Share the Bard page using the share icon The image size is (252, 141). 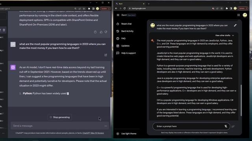[217, 8]
